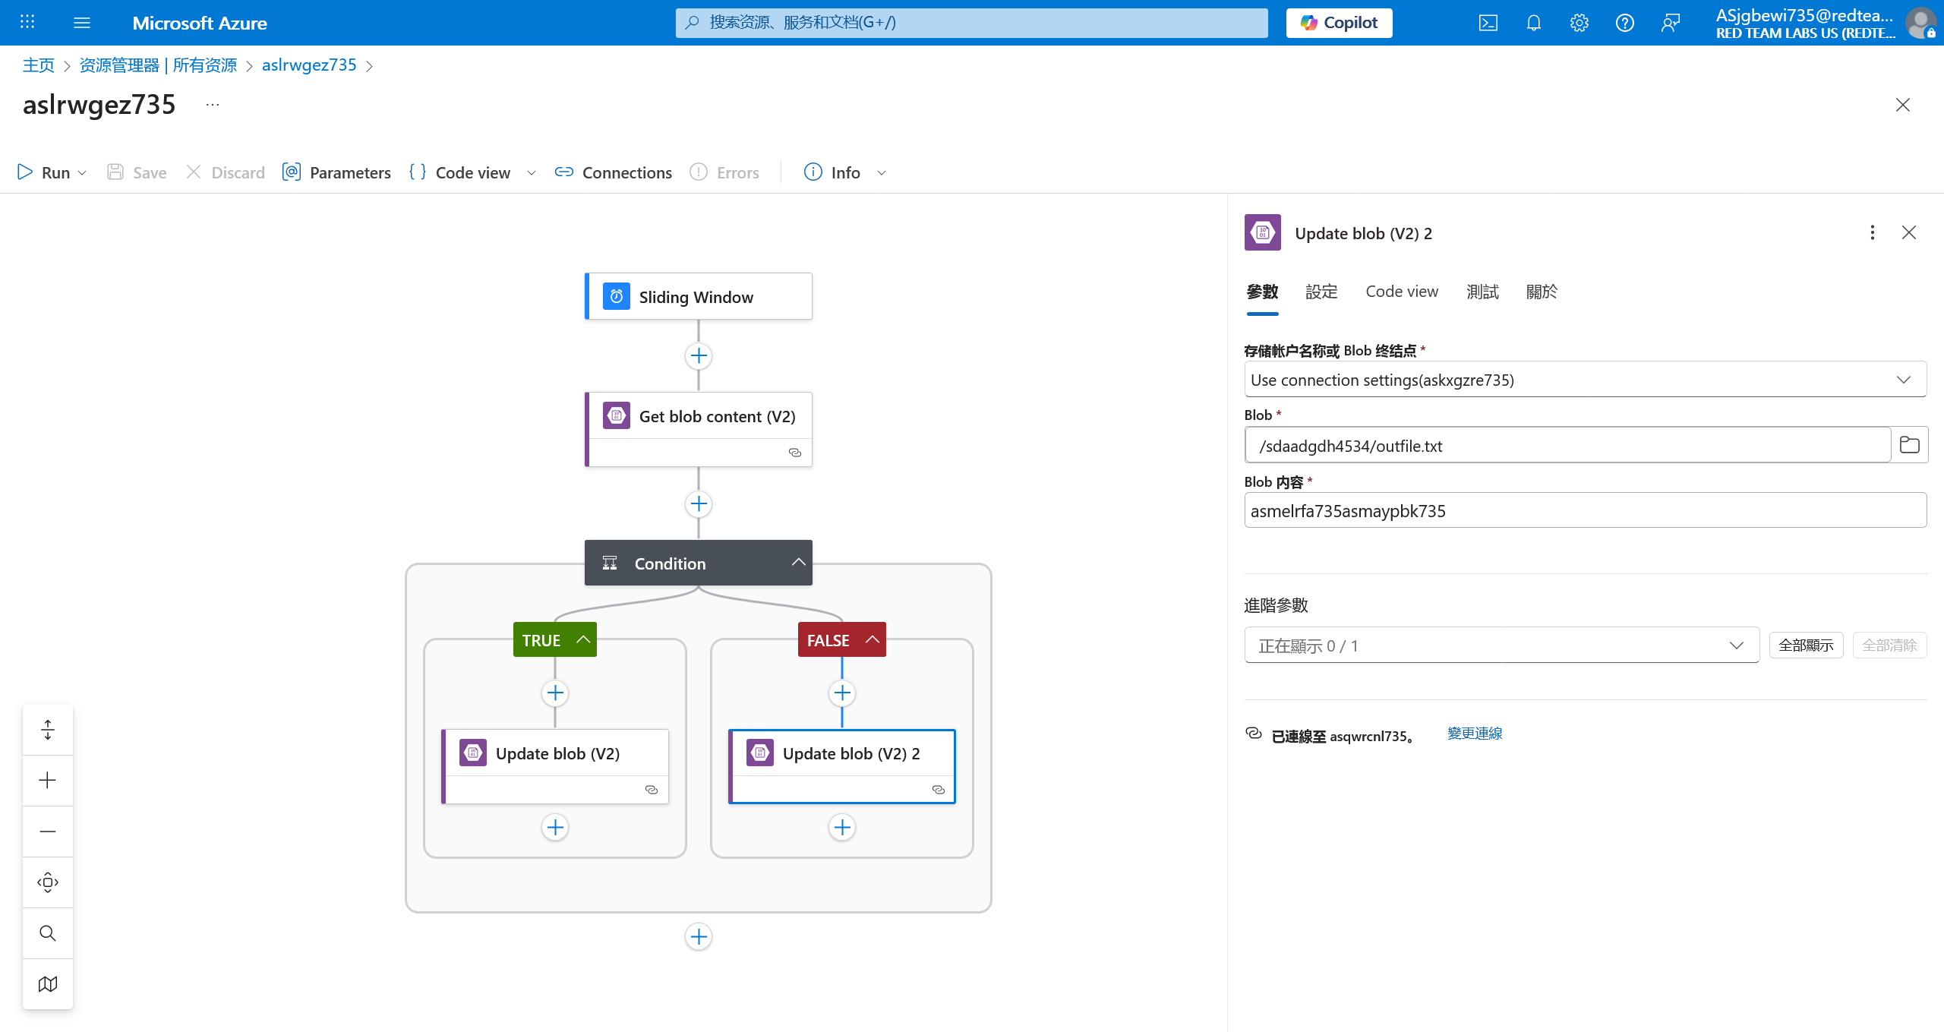Add action below the Sliding Window trigger
Screen dimensions: 1944x1032
[698, 355]
